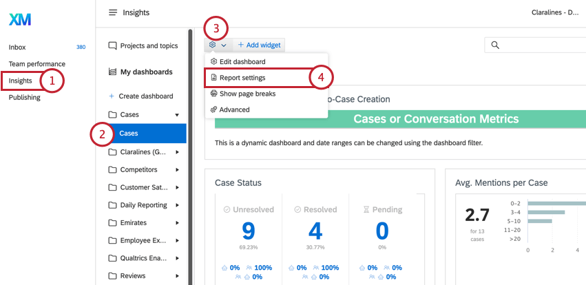
Task: Click the printer icon for page breaks
Action: (x=213, y=94)
